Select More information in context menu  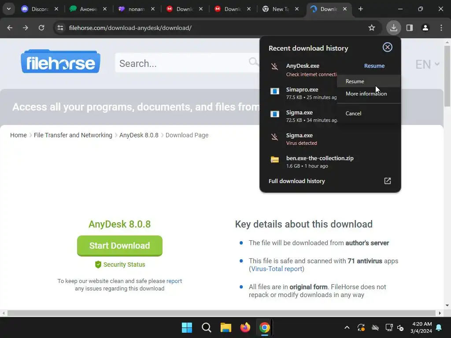(369, 94)
